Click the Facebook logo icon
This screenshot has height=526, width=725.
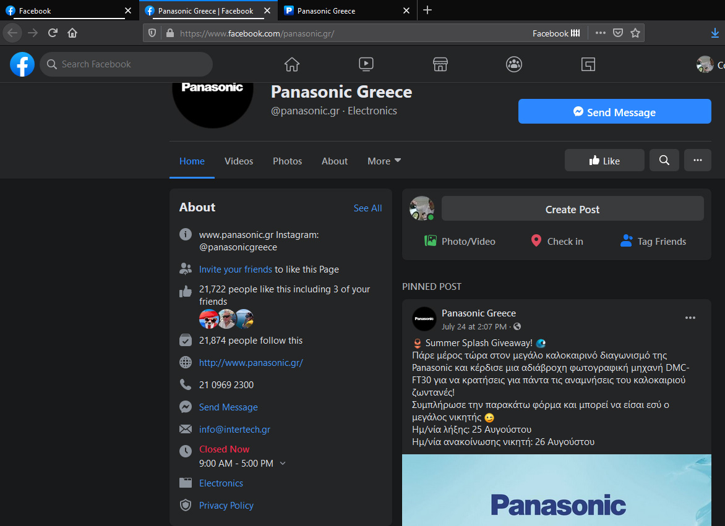(x=22, y=64)
